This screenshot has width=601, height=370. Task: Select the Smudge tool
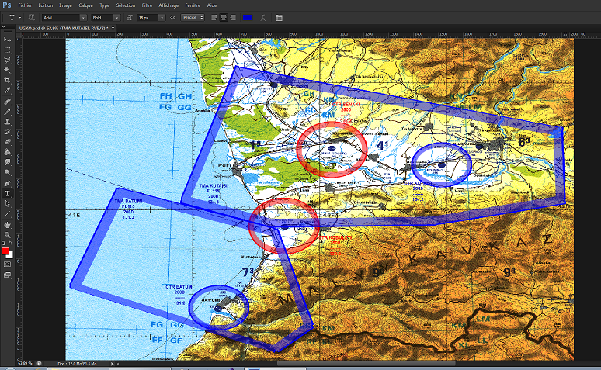(7, 162)
